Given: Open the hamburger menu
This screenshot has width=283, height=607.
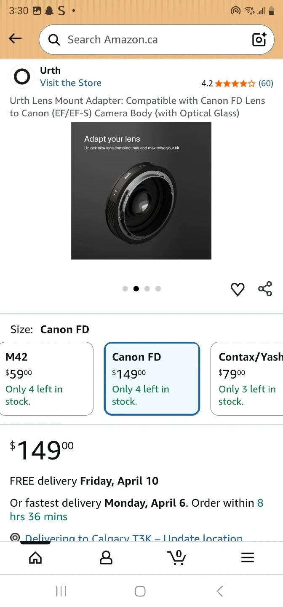Looking at the screenshot, I should click(248, 558).
